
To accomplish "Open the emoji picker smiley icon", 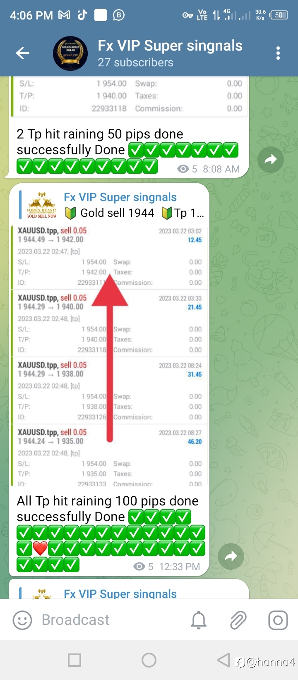I will coord(22,620).
